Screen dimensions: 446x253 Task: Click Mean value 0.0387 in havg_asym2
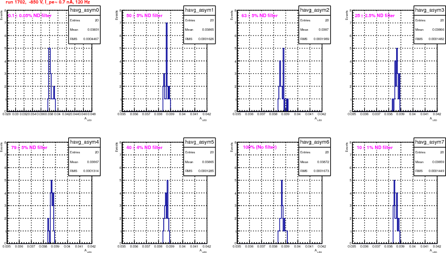pos(324,30)
